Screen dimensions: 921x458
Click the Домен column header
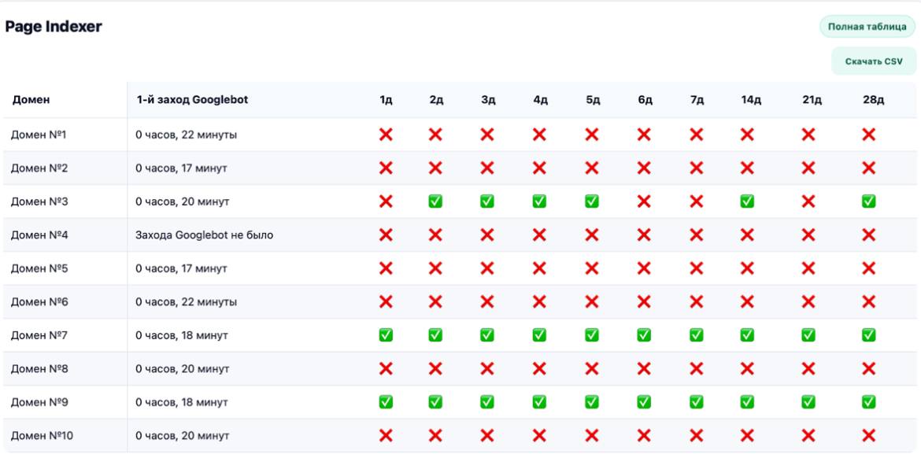tap(31, 100)
